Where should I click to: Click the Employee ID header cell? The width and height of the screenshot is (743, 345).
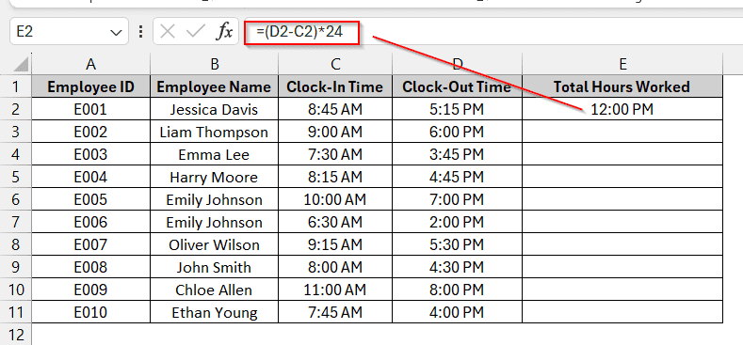91,86
